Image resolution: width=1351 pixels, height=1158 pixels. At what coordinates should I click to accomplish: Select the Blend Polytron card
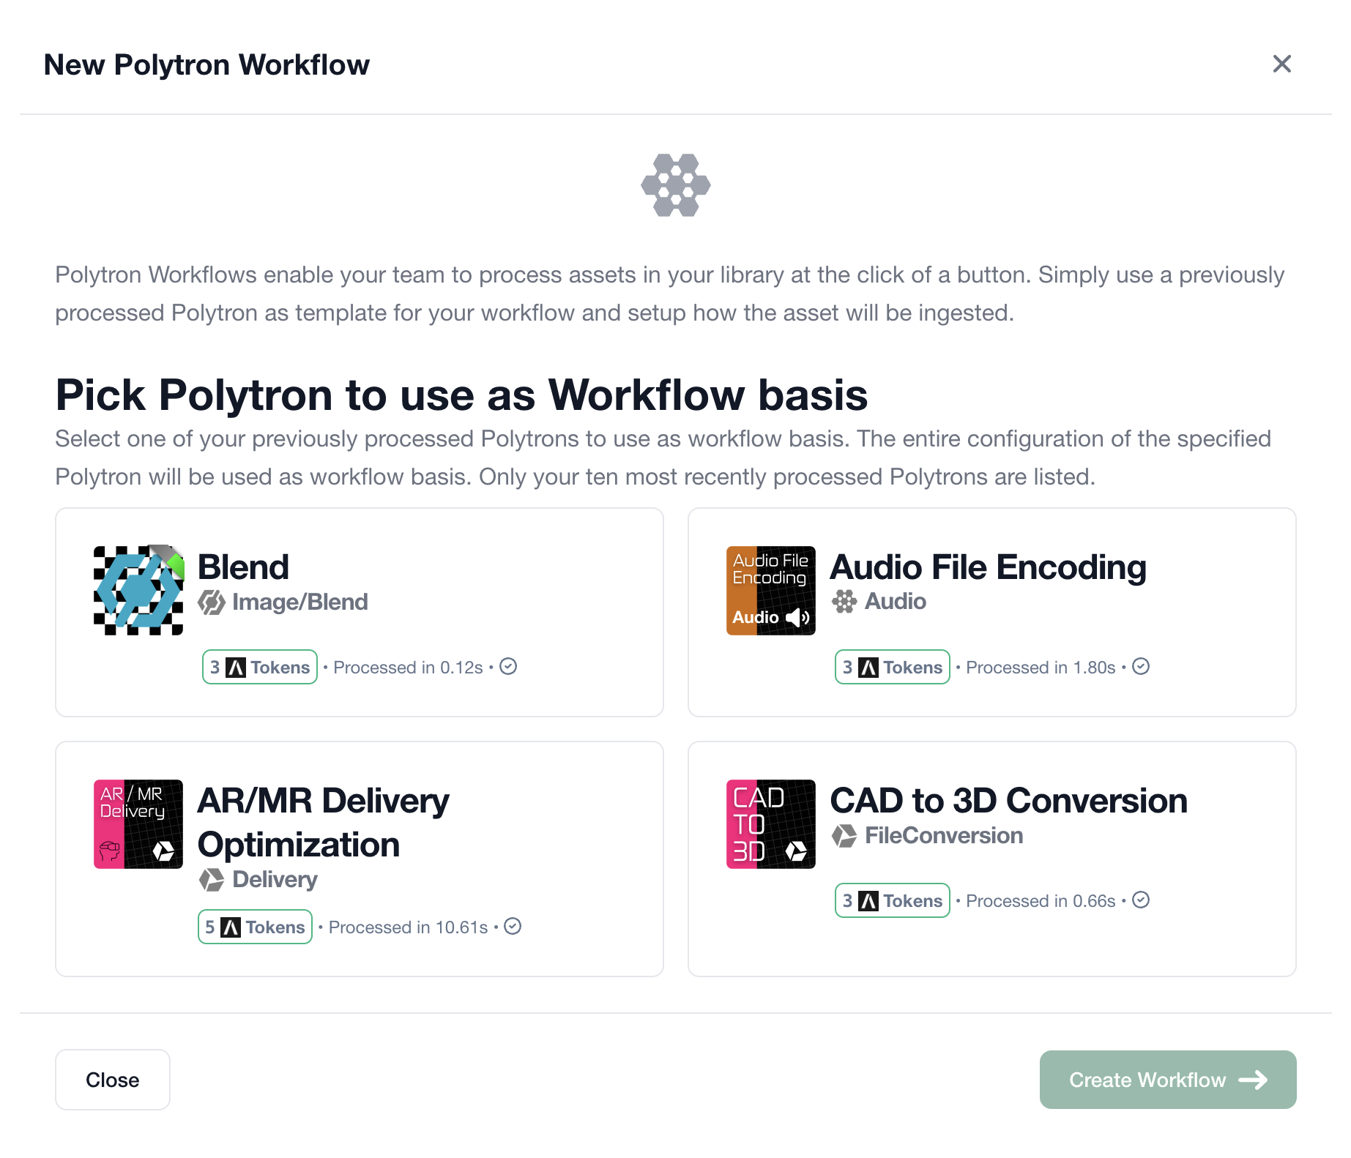click(359, 613)
